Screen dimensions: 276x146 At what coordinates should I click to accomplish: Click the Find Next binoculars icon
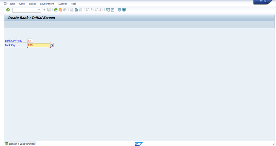[81, 10]
